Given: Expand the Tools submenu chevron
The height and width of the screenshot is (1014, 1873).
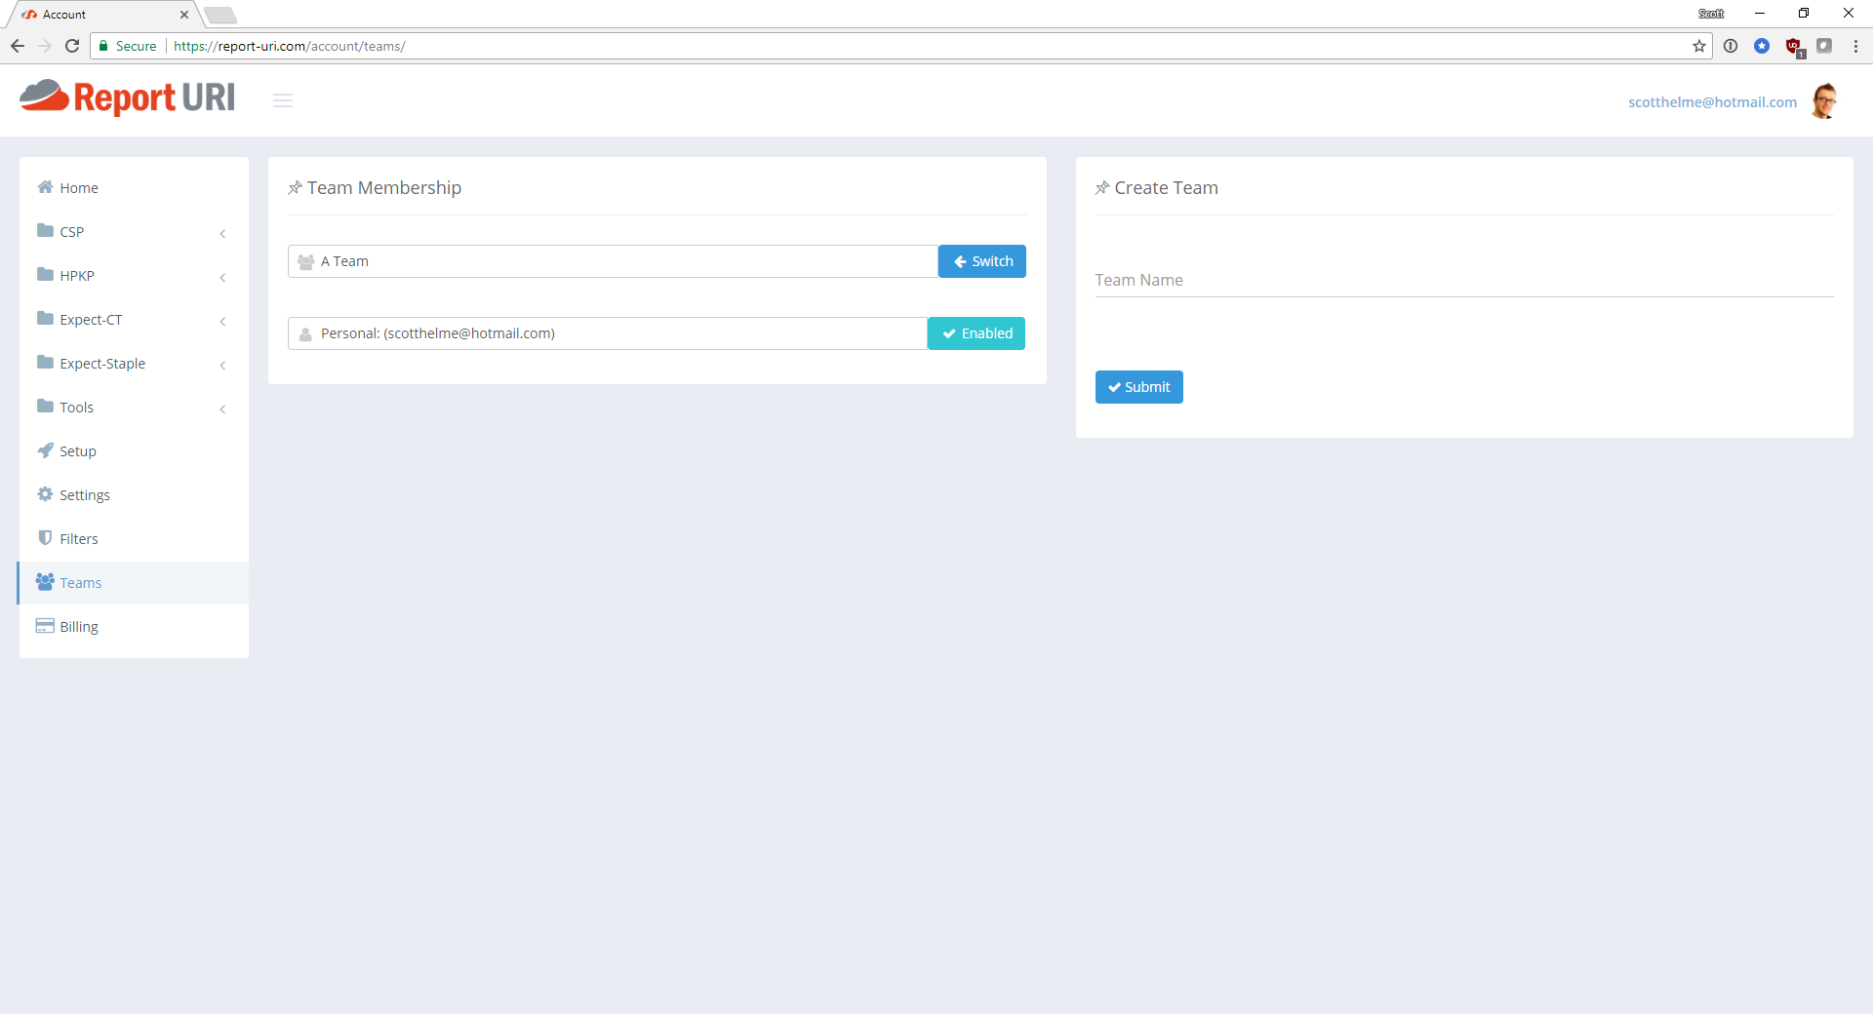Looking at the screenshot, I should click(x=223, y=409).
